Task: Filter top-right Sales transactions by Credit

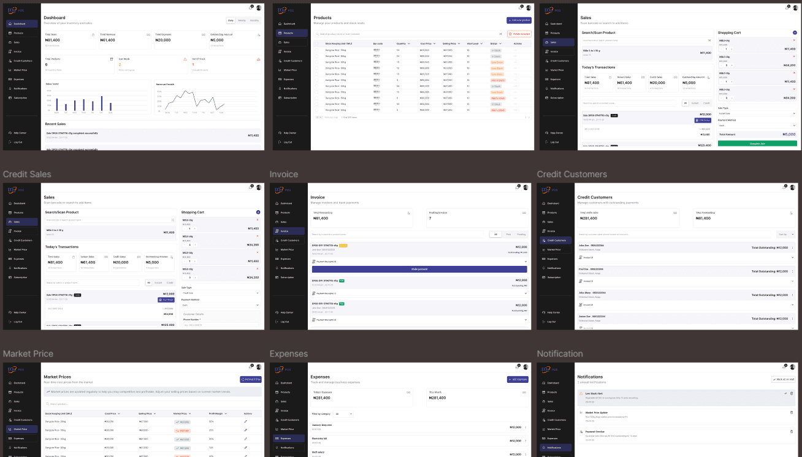Action: [x=706, y=103]
